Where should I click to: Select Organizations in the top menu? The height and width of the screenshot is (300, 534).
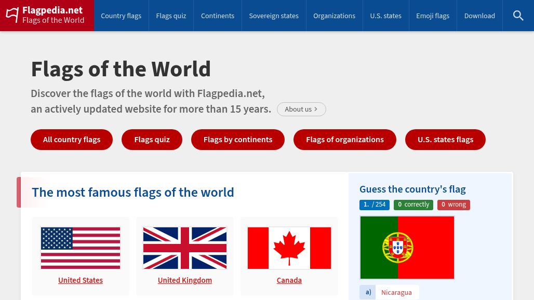(x=334, y=16)
